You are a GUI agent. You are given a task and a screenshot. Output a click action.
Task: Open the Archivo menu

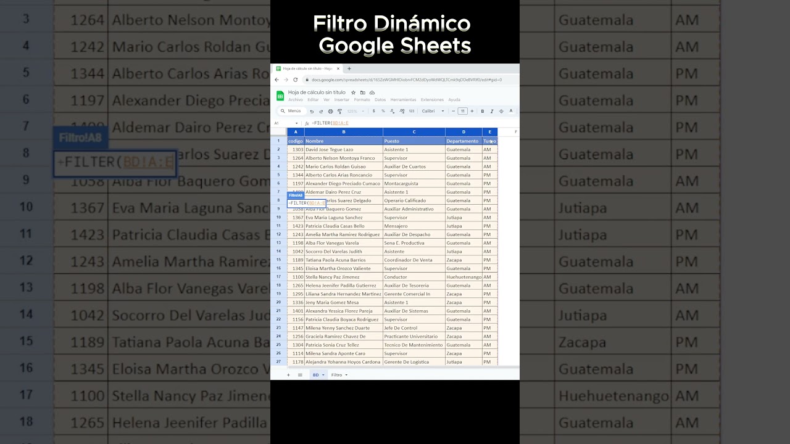296,99
